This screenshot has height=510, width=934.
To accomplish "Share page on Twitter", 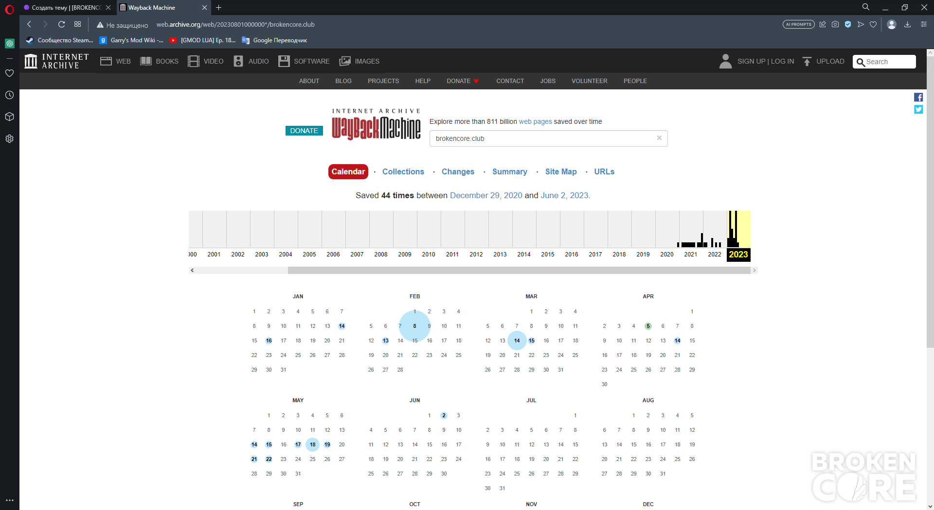I will [918, 109].
